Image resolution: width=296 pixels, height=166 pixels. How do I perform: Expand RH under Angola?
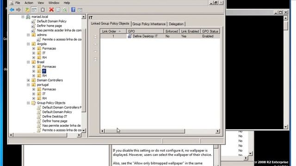coord(34,57)
